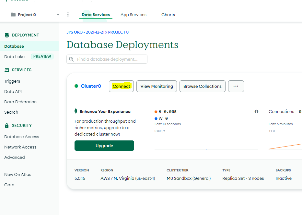Open Goto in the sidebar
Viewport: 302px width, 215px height.
tap(9, 185)
